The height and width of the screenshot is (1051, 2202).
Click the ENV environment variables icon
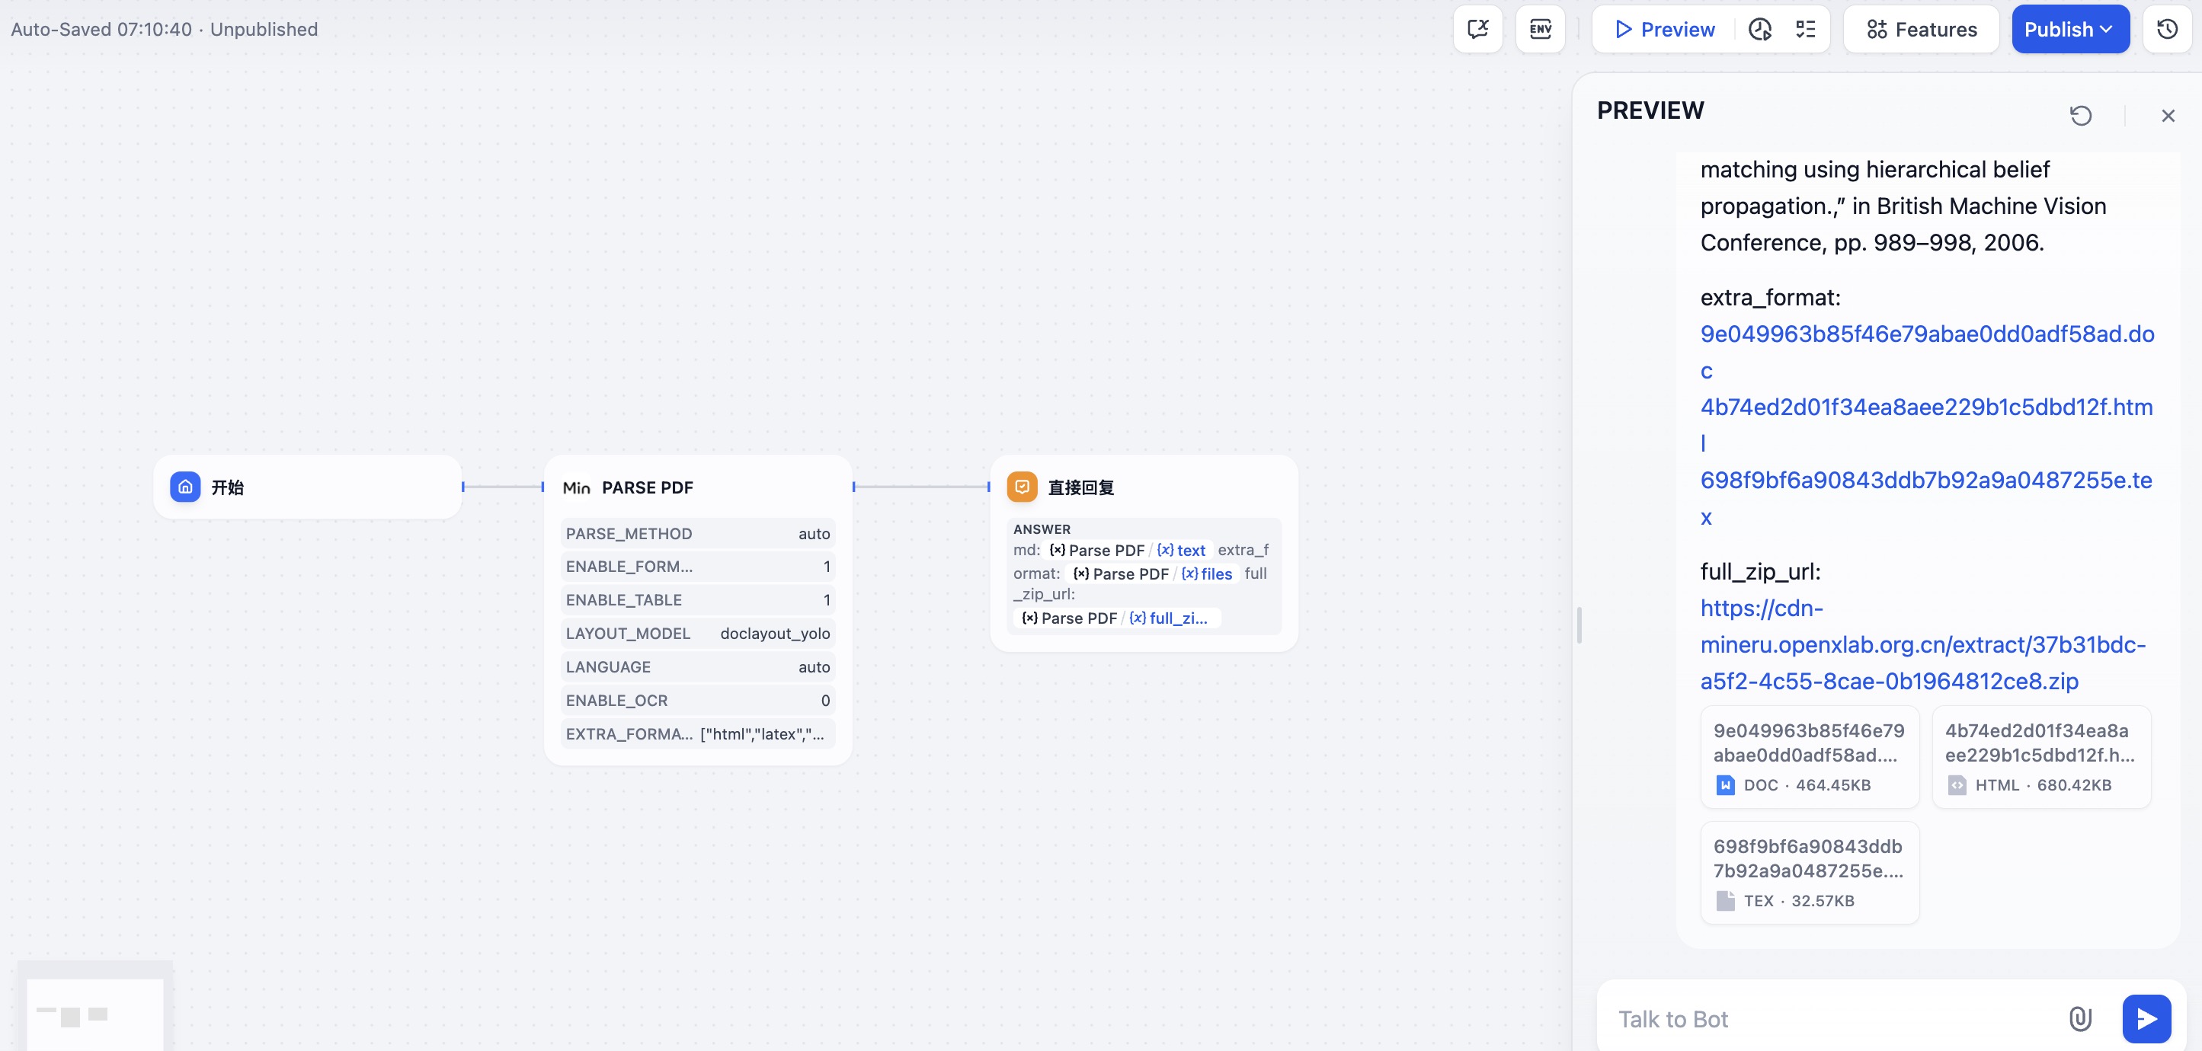pyautogui.click(x=1540, y=29)
